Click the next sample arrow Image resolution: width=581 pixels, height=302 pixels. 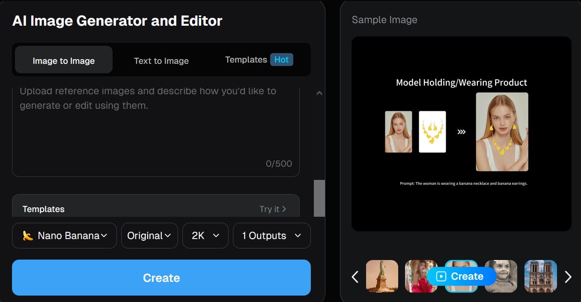click(568, 277)
